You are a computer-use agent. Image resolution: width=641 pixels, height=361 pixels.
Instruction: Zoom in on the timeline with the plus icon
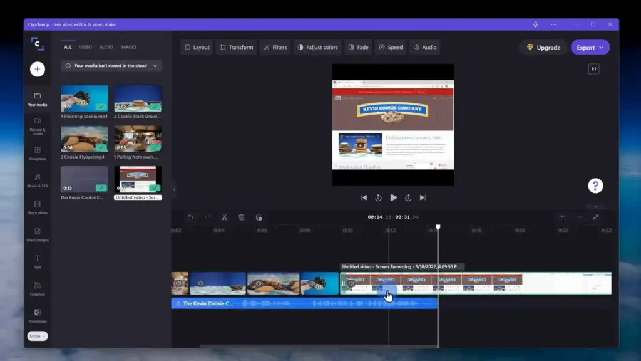coord(562,217)
